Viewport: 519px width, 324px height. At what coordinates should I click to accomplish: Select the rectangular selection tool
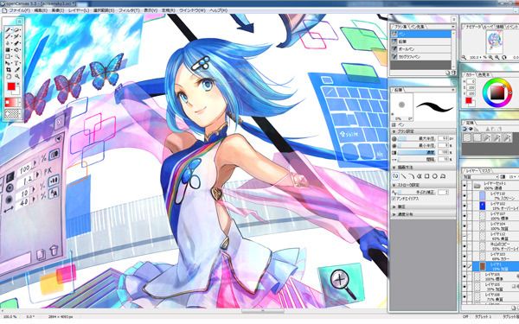[9, 56]
